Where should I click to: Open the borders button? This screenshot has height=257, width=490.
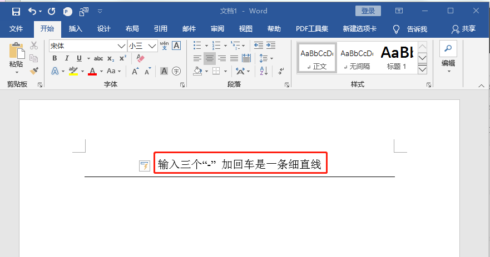click(x=216, y=71)
